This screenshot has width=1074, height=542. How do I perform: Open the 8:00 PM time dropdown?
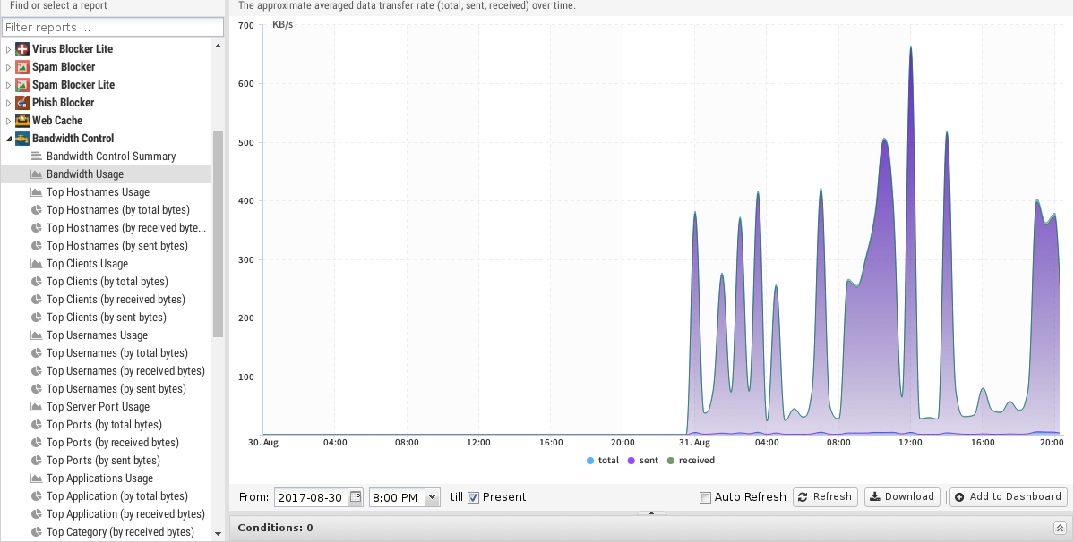(433, 497)
